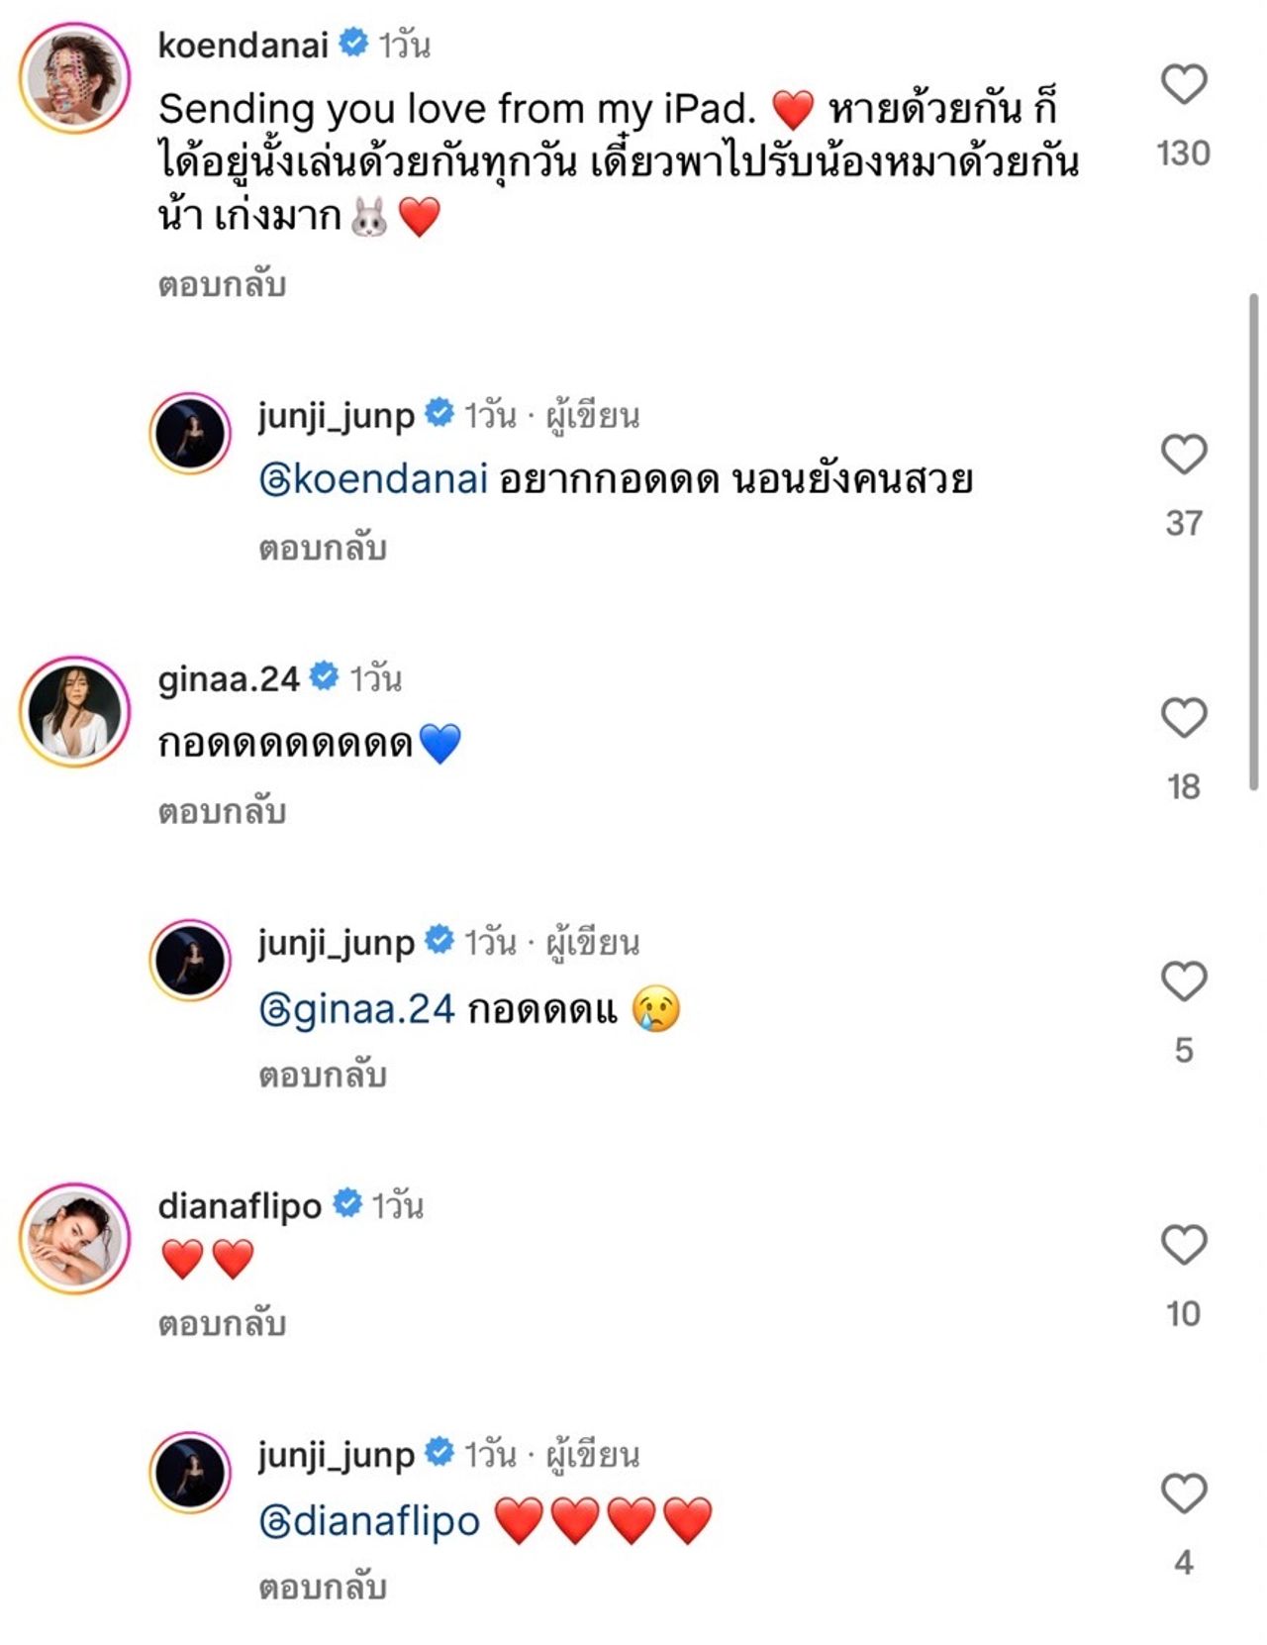Like junji_junp's reply to koendanai
Image resolution: width=1267 pixels, height=1645 pixels.
(x=1183, y=455)
